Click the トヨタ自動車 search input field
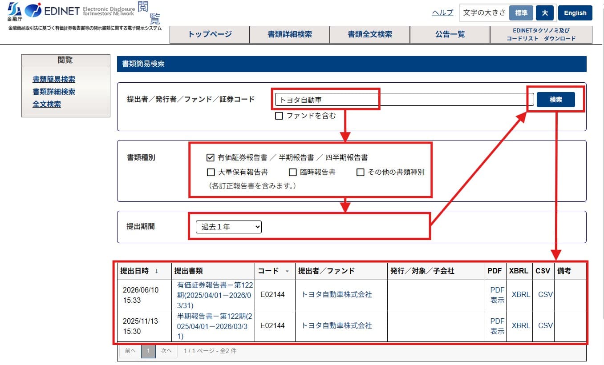 click(404, 100)
